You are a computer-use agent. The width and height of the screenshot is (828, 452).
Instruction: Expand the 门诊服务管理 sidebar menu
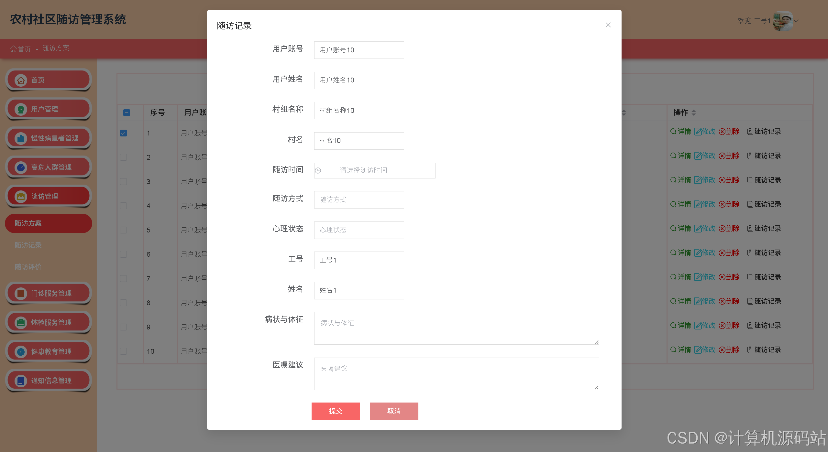49,293
